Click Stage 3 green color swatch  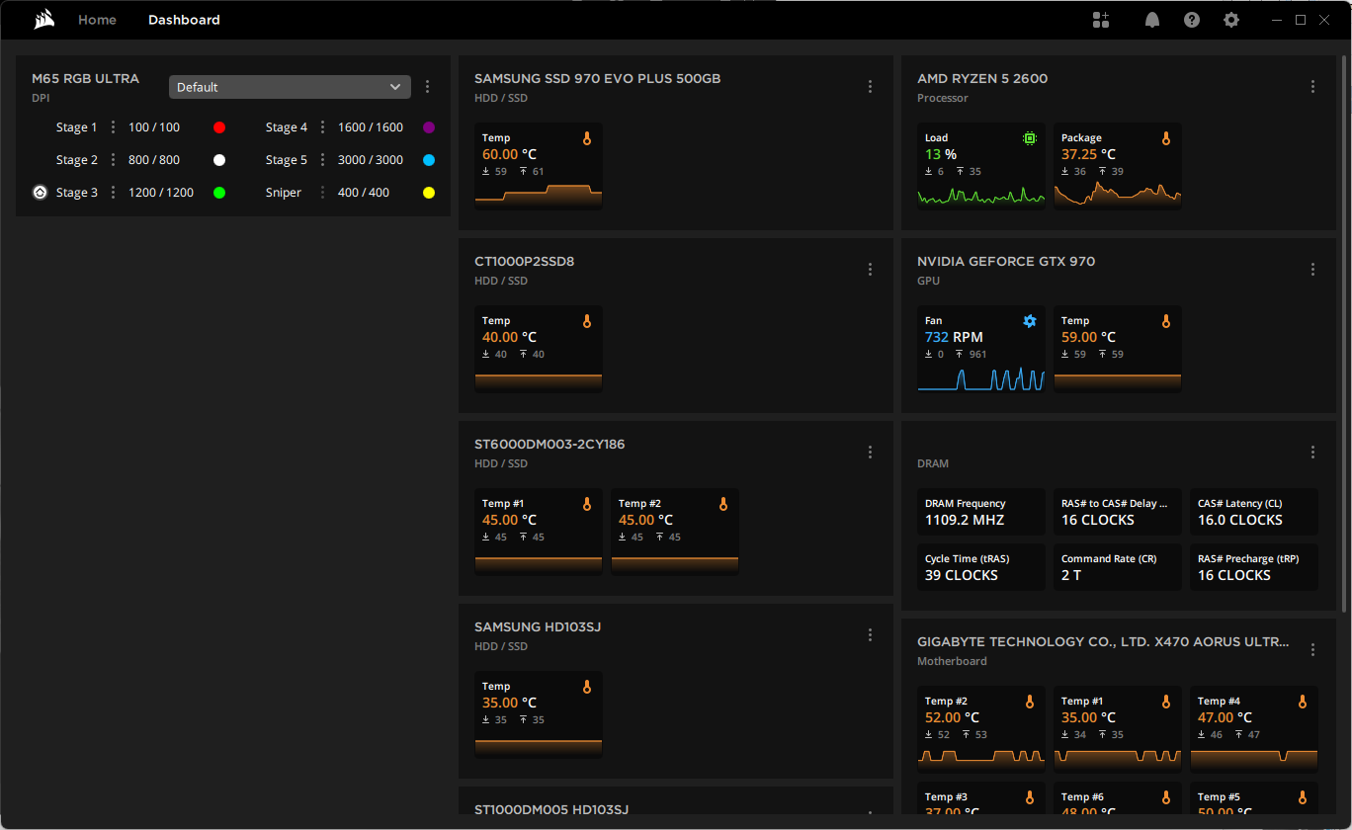pyautogui.click(x=219, y=193)
